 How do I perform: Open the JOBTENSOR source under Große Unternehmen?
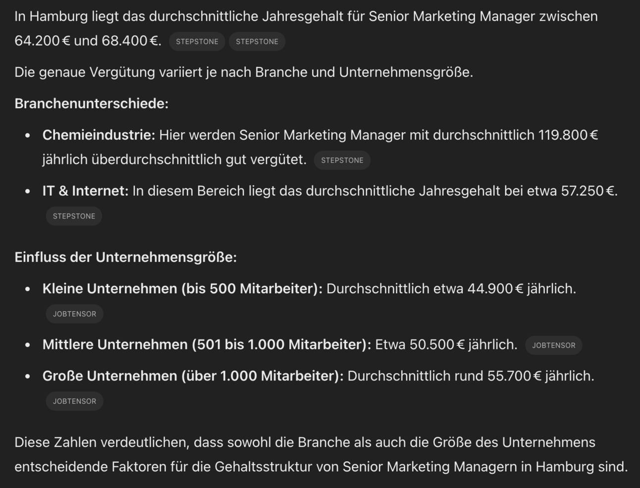[75, 401]
